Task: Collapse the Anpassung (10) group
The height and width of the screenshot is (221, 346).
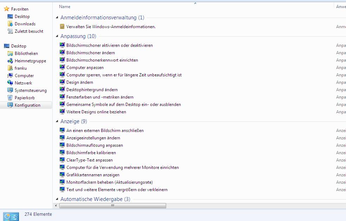Action: pos(57,36)
